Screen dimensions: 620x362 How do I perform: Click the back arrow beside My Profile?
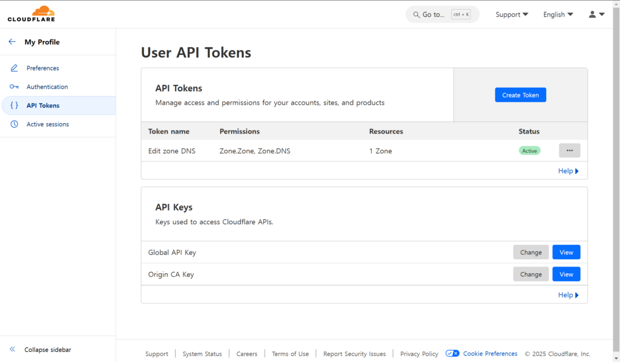pos(12,42)
